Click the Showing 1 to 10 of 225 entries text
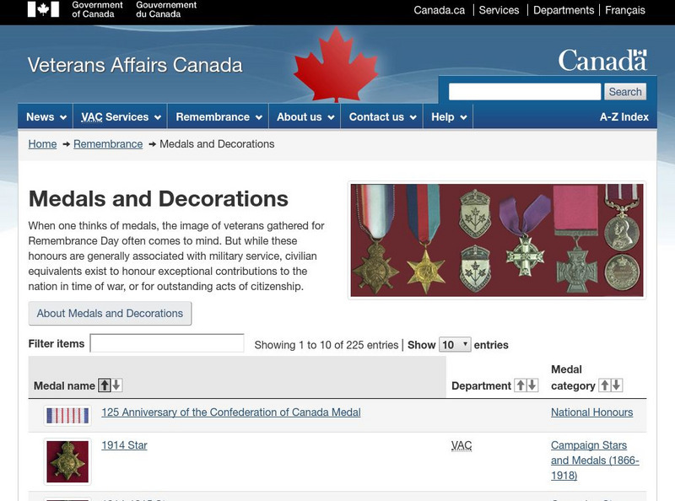The image size is (675, 501). (327, 345)
